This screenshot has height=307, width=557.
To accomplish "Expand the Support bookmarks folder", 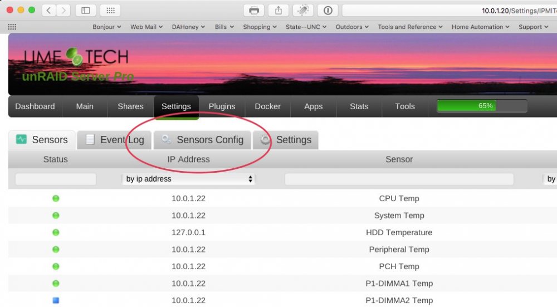I will point(533,27).
